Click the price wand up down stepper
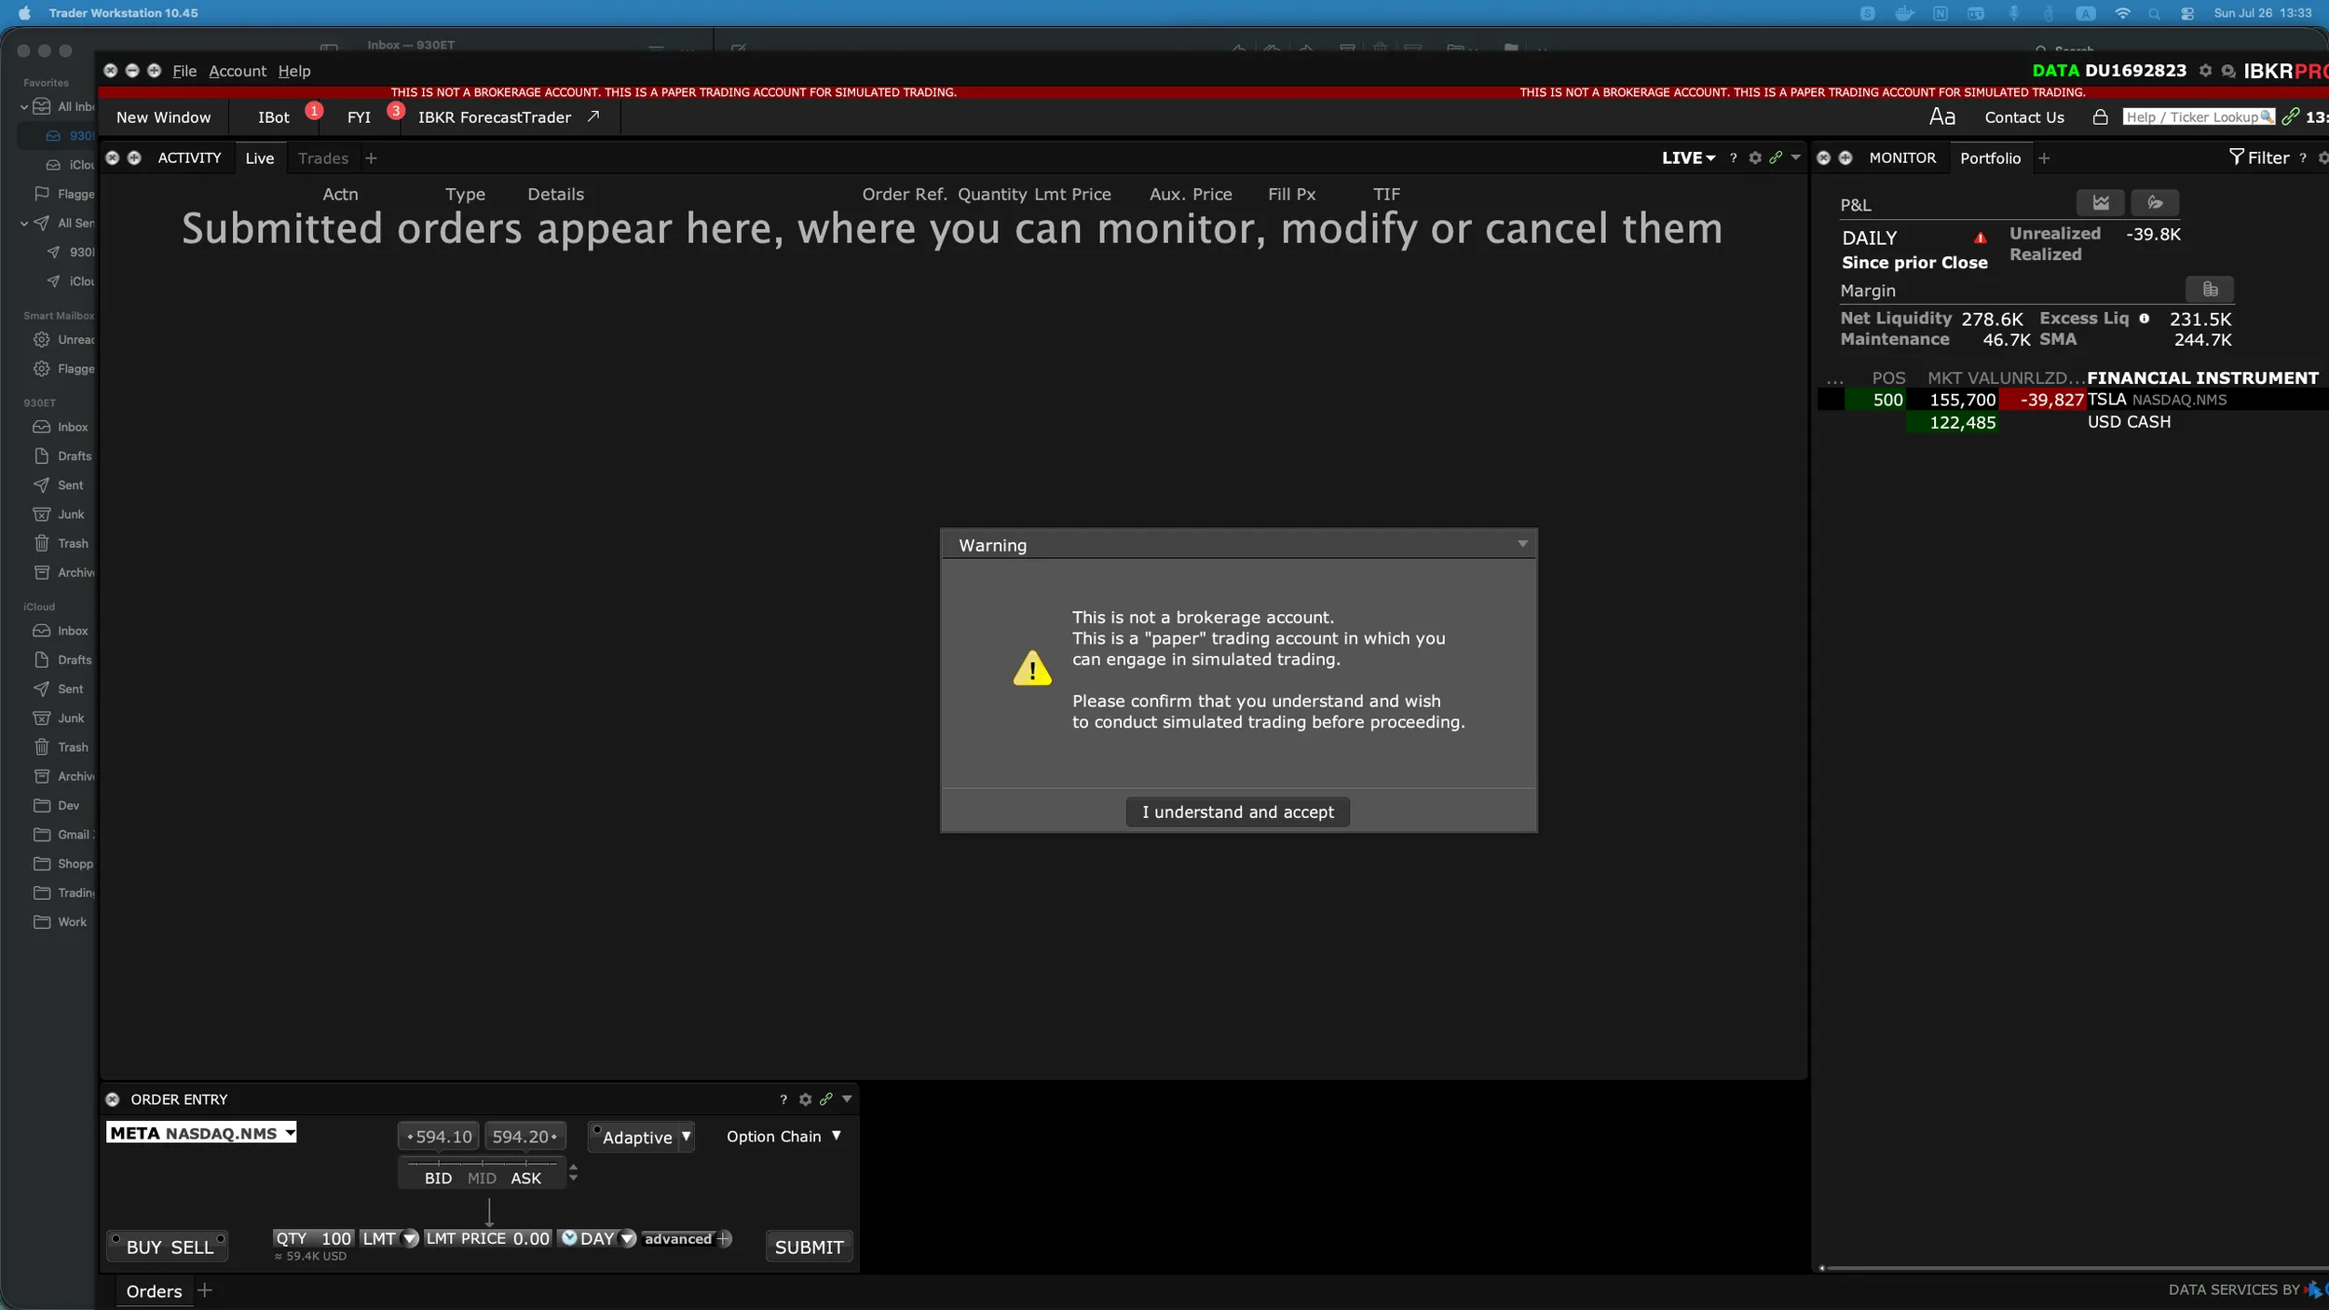Screen dimensions: 2329x1310 (x=573, y=1173)
